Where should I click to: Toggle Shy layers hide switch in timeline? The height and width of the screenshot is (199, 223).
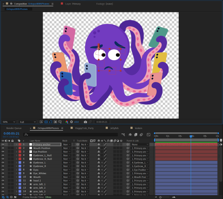click(x=130, y=135)
